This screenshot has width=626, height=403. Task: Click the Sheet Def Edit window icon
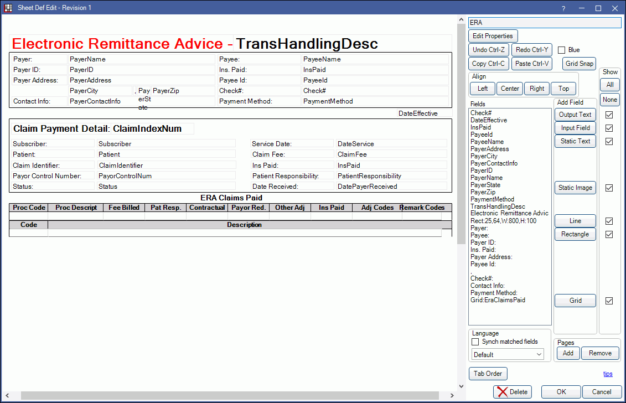click(x=8, y=8)
